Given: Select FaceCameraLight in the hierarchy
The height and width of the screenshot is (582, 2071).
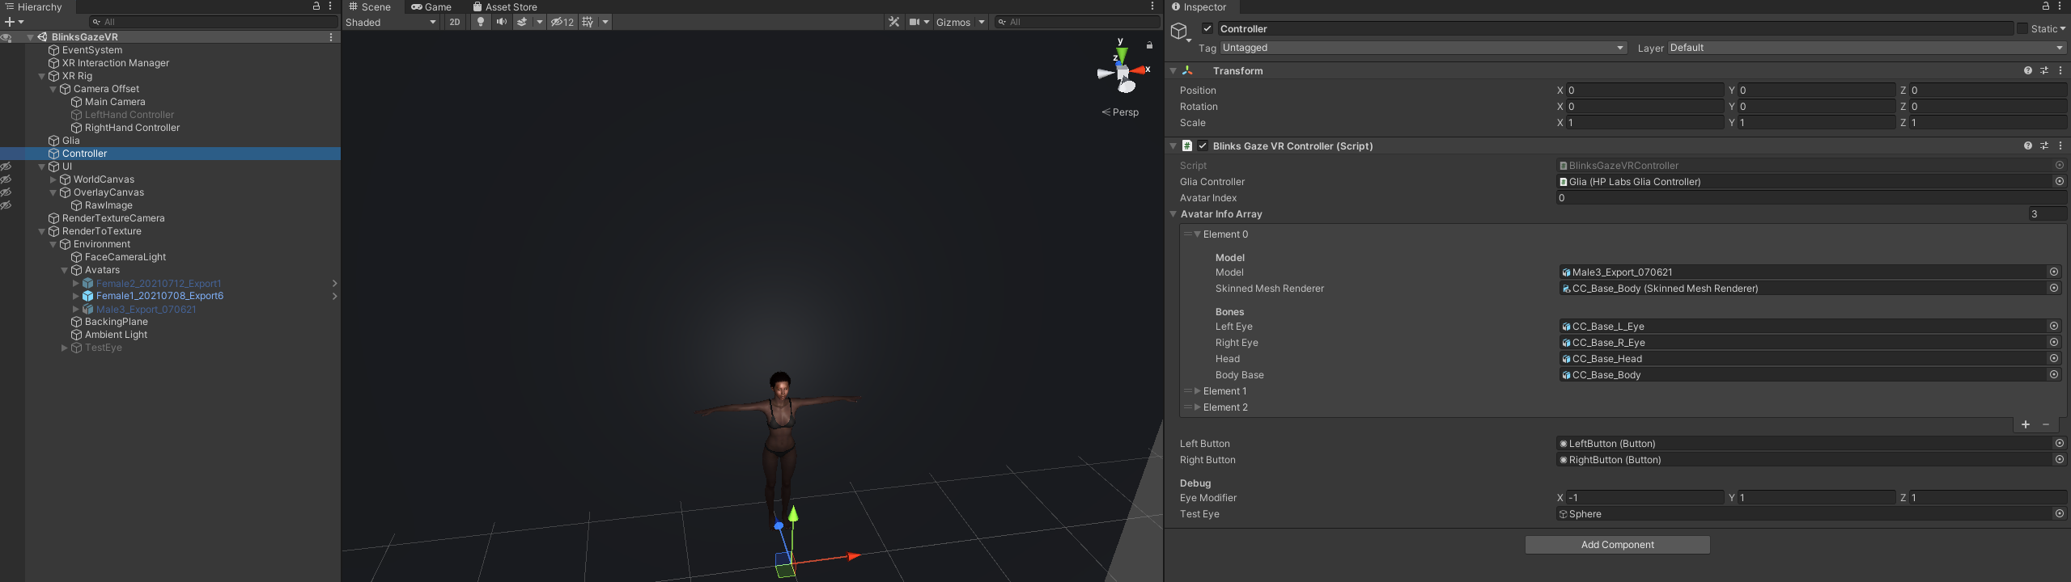Looking at the screenshot, I should [x=125, y=257].
